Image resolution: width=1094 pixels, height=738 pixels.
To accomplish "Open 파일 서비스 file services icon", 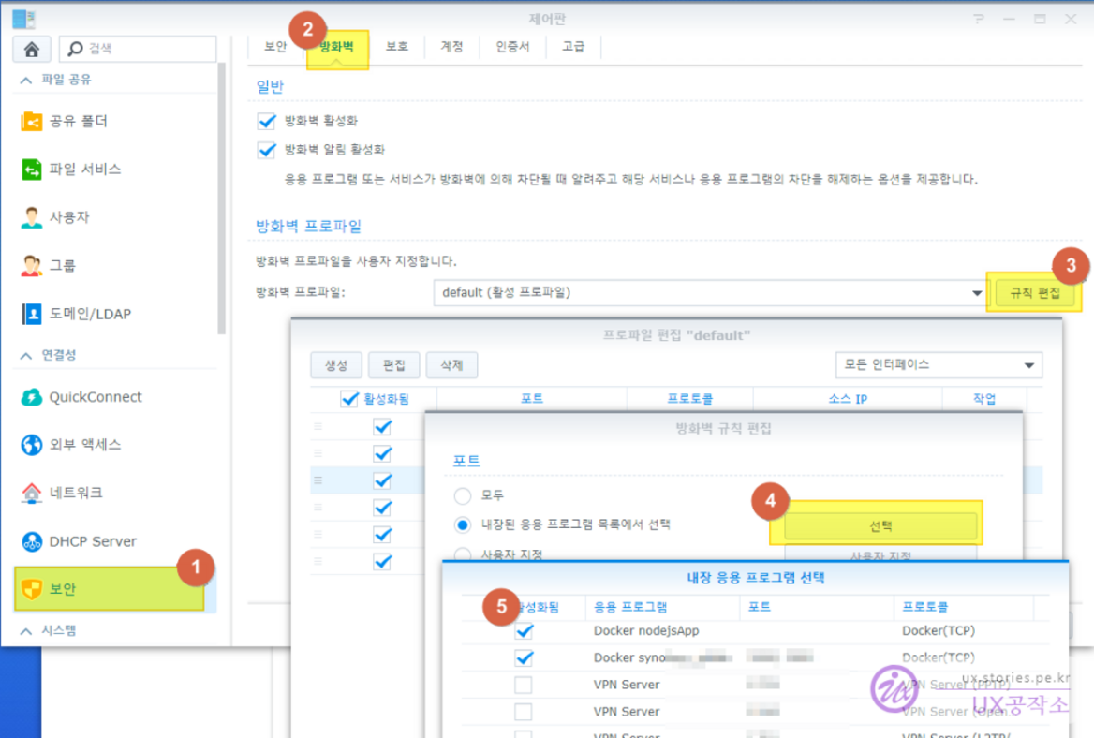I will 32,170.
